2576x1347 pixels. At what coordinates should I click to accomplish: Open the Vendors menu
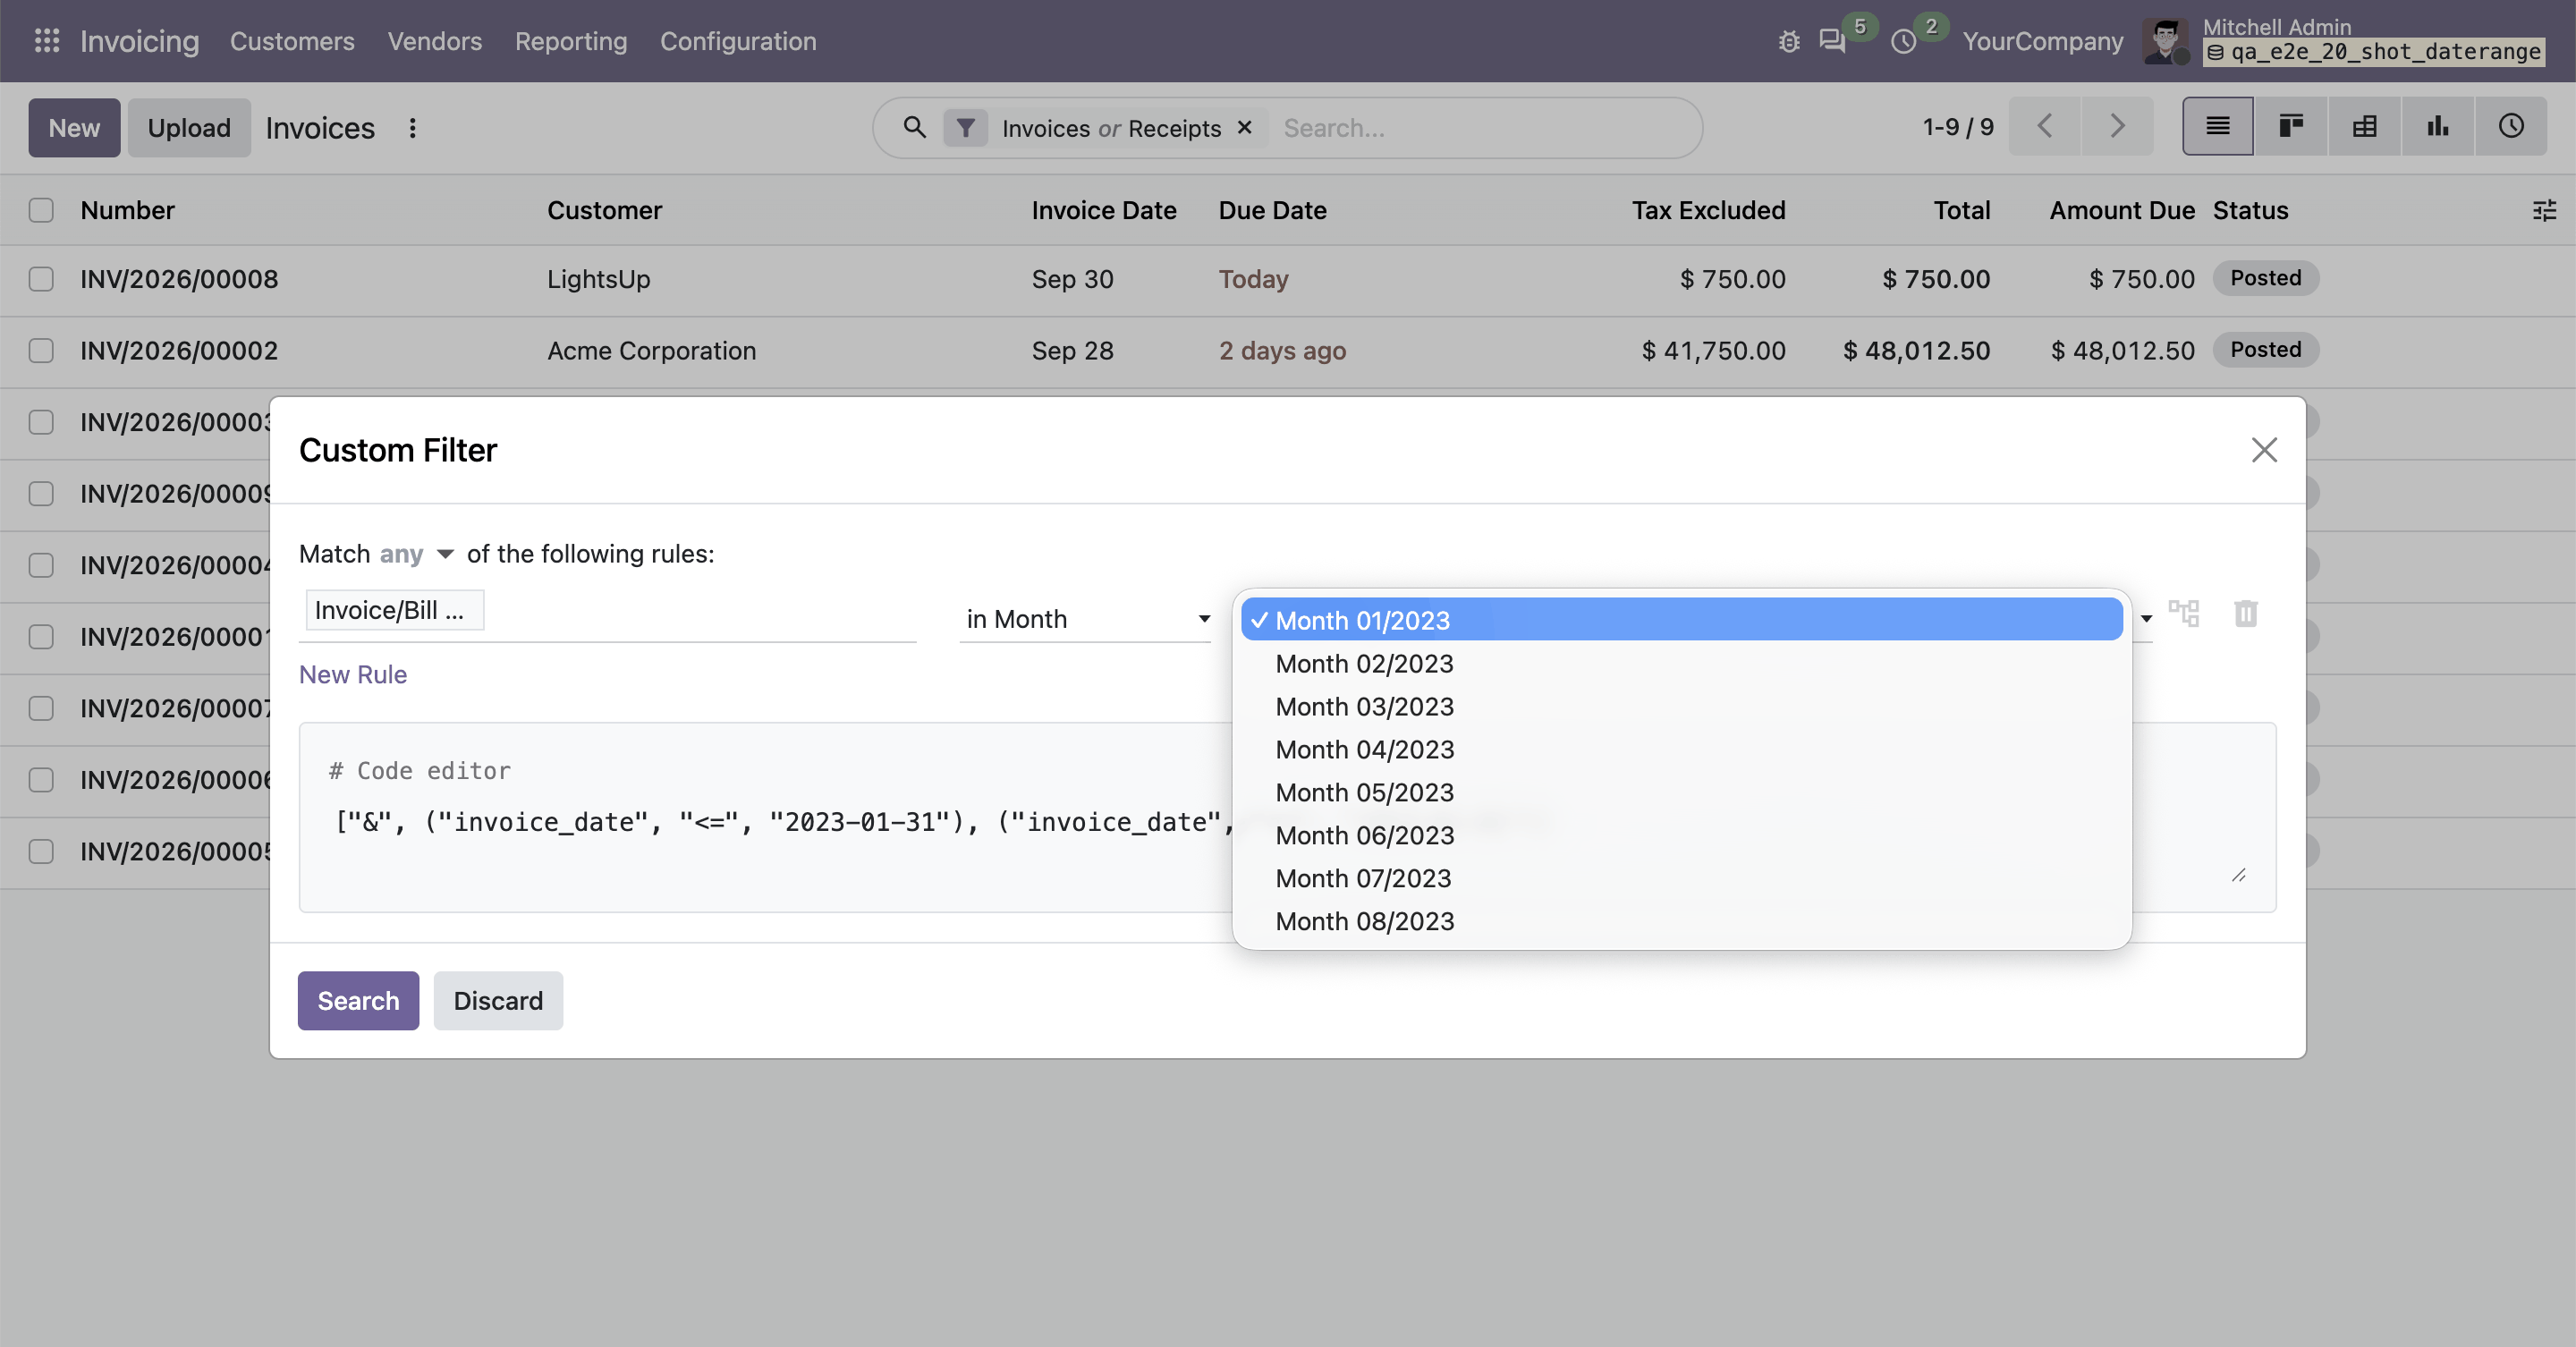pos(434,41)
